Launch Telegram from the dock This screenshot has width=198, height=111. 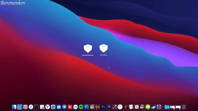64,107
